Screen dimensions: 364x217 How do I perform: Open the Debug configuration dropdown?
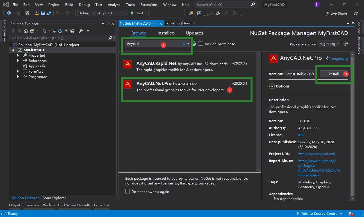tap(87, 13)
